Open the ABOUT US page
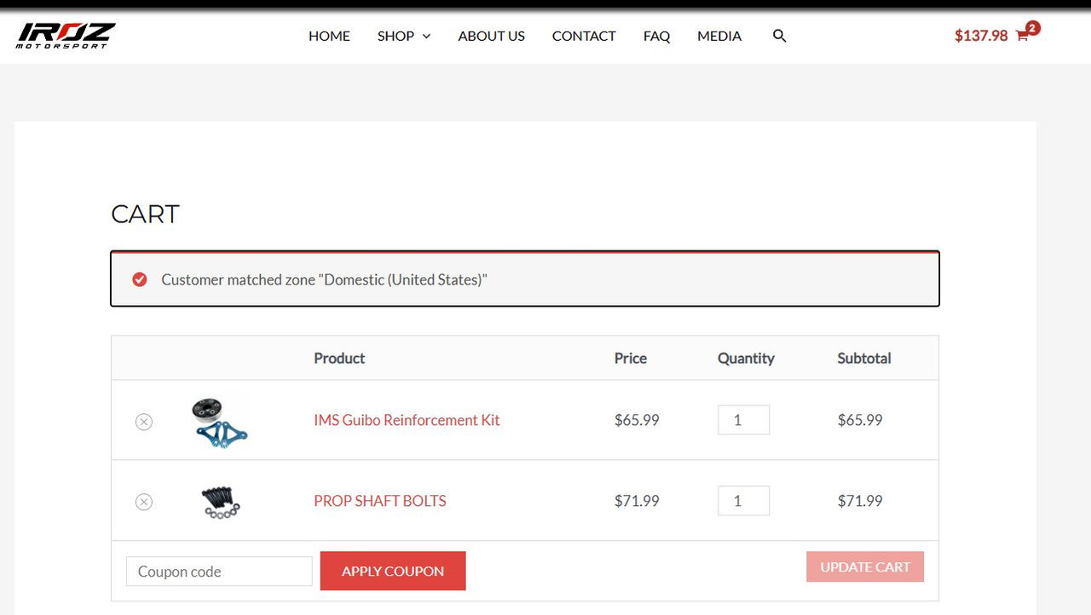 click(x=492, y=36)
